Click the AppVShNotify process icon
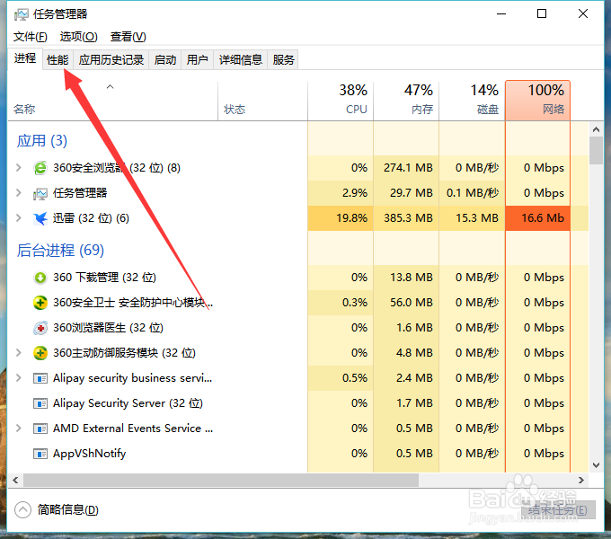Screen dimensions: 611x539 click(x=40, y=454)
